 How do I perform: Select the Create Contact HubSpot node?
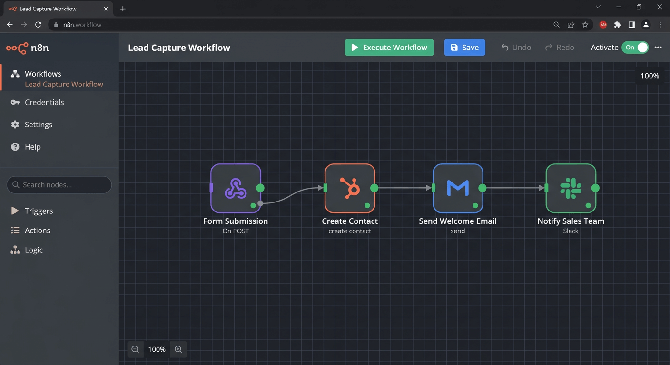tap(350, 188)
